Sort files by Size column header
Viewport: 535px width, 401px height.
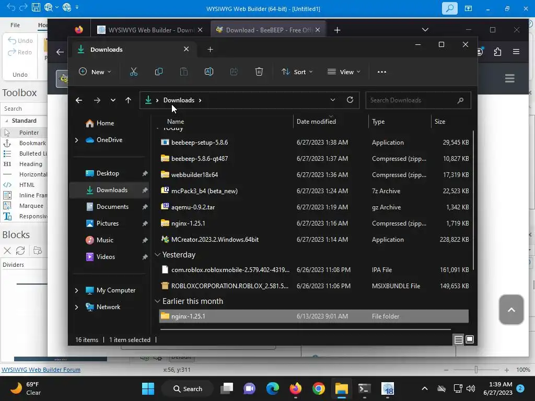coord(440,121)
